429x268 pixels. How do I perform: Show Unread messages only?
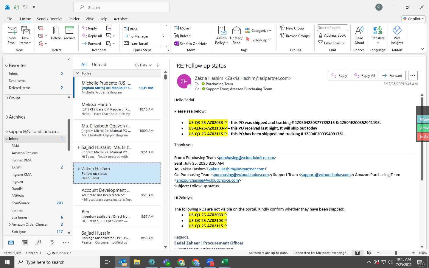(99, 65)
